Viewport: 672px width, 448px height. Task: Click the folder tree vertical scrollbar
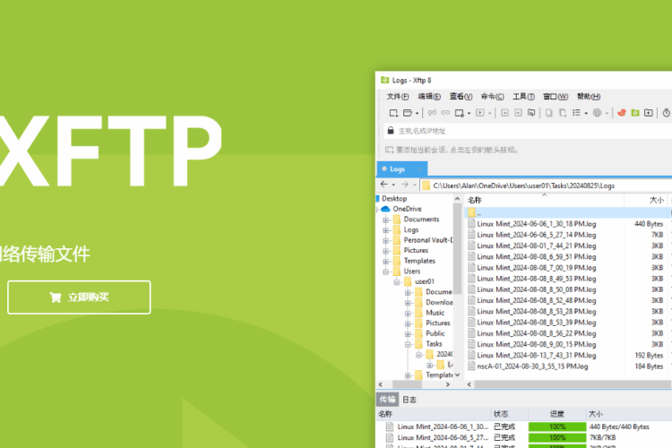tap(457, 249)
